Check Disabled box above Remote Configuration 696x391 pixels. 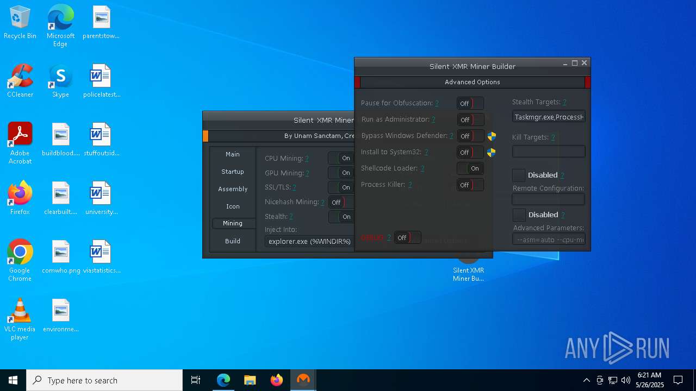519,175
